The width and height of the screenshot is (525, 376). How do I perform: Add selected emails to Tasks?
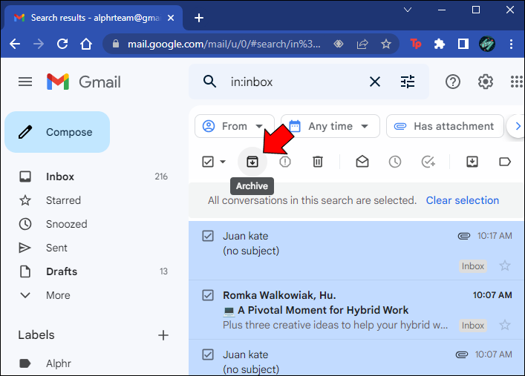pyautogui.click(x=428, y=162)
